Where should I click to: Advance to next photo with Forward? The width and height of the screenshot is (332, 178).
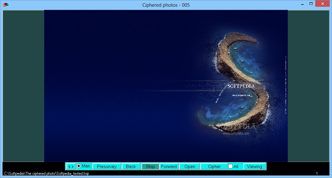[169, 166]
